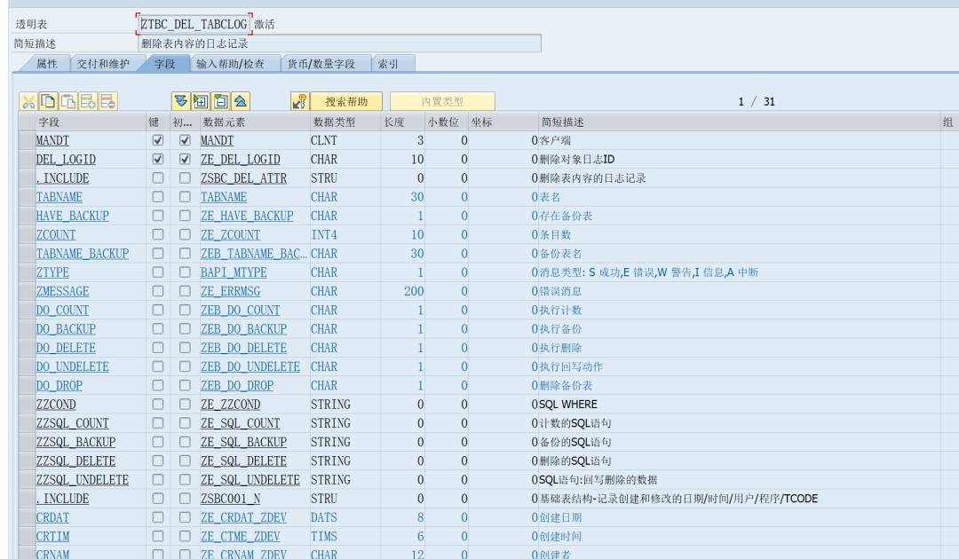
Task: Click the ZE_SQL_BACKUP data element
Action: (x=243, y=442)
